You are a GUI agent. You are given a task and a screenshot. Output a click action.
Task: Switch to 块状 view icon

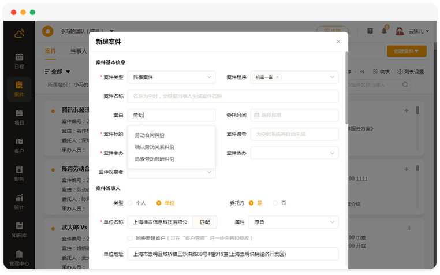tap(375, 72)
